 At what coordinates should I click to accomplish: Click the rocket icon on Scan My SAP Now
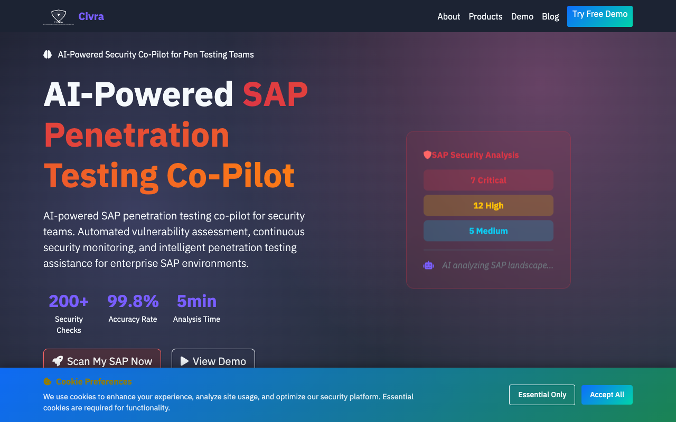click(58, 361)
